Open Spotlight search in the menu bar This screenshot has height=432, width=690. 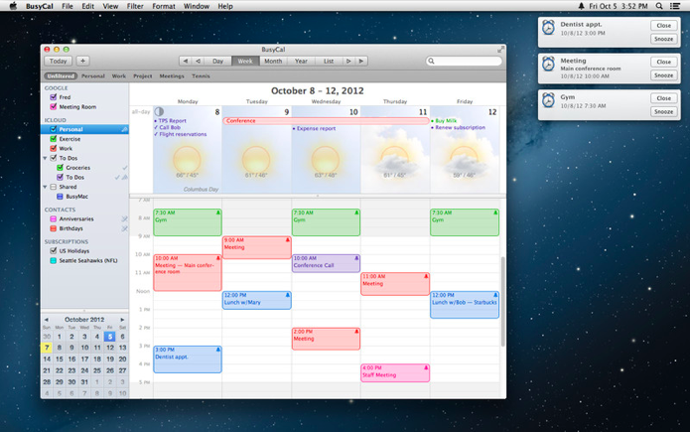[659, 6]
